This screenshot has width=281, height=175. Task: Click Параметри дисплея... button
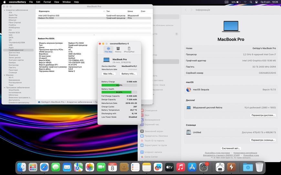[263, 115]
